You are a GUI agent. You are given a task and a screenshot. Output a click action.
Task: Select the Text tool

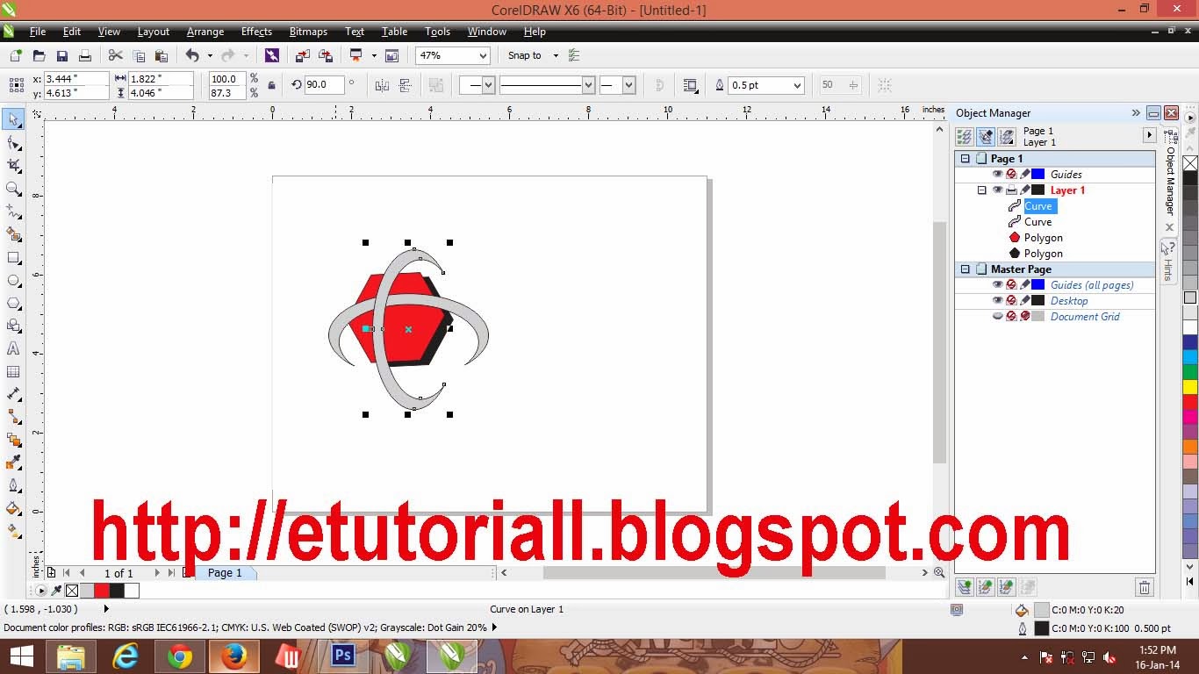tap(13, 348)
